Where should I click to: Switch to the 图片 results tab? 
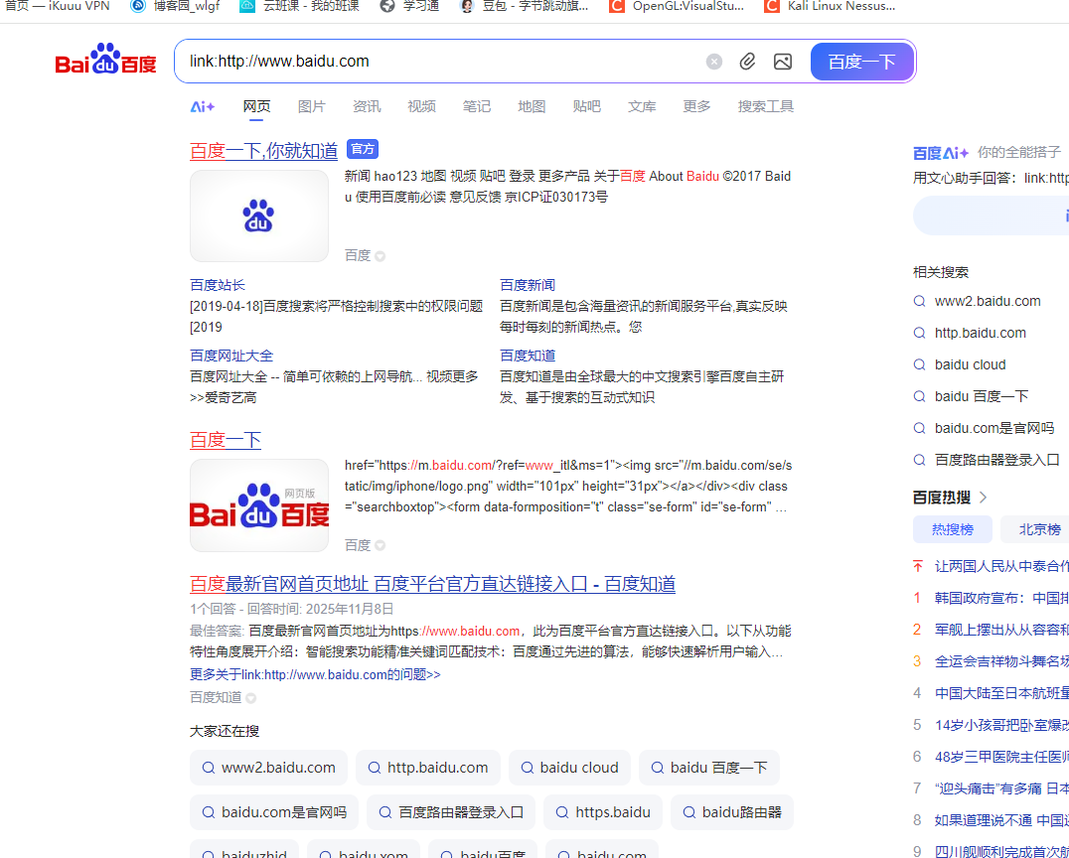pos(312,106)
